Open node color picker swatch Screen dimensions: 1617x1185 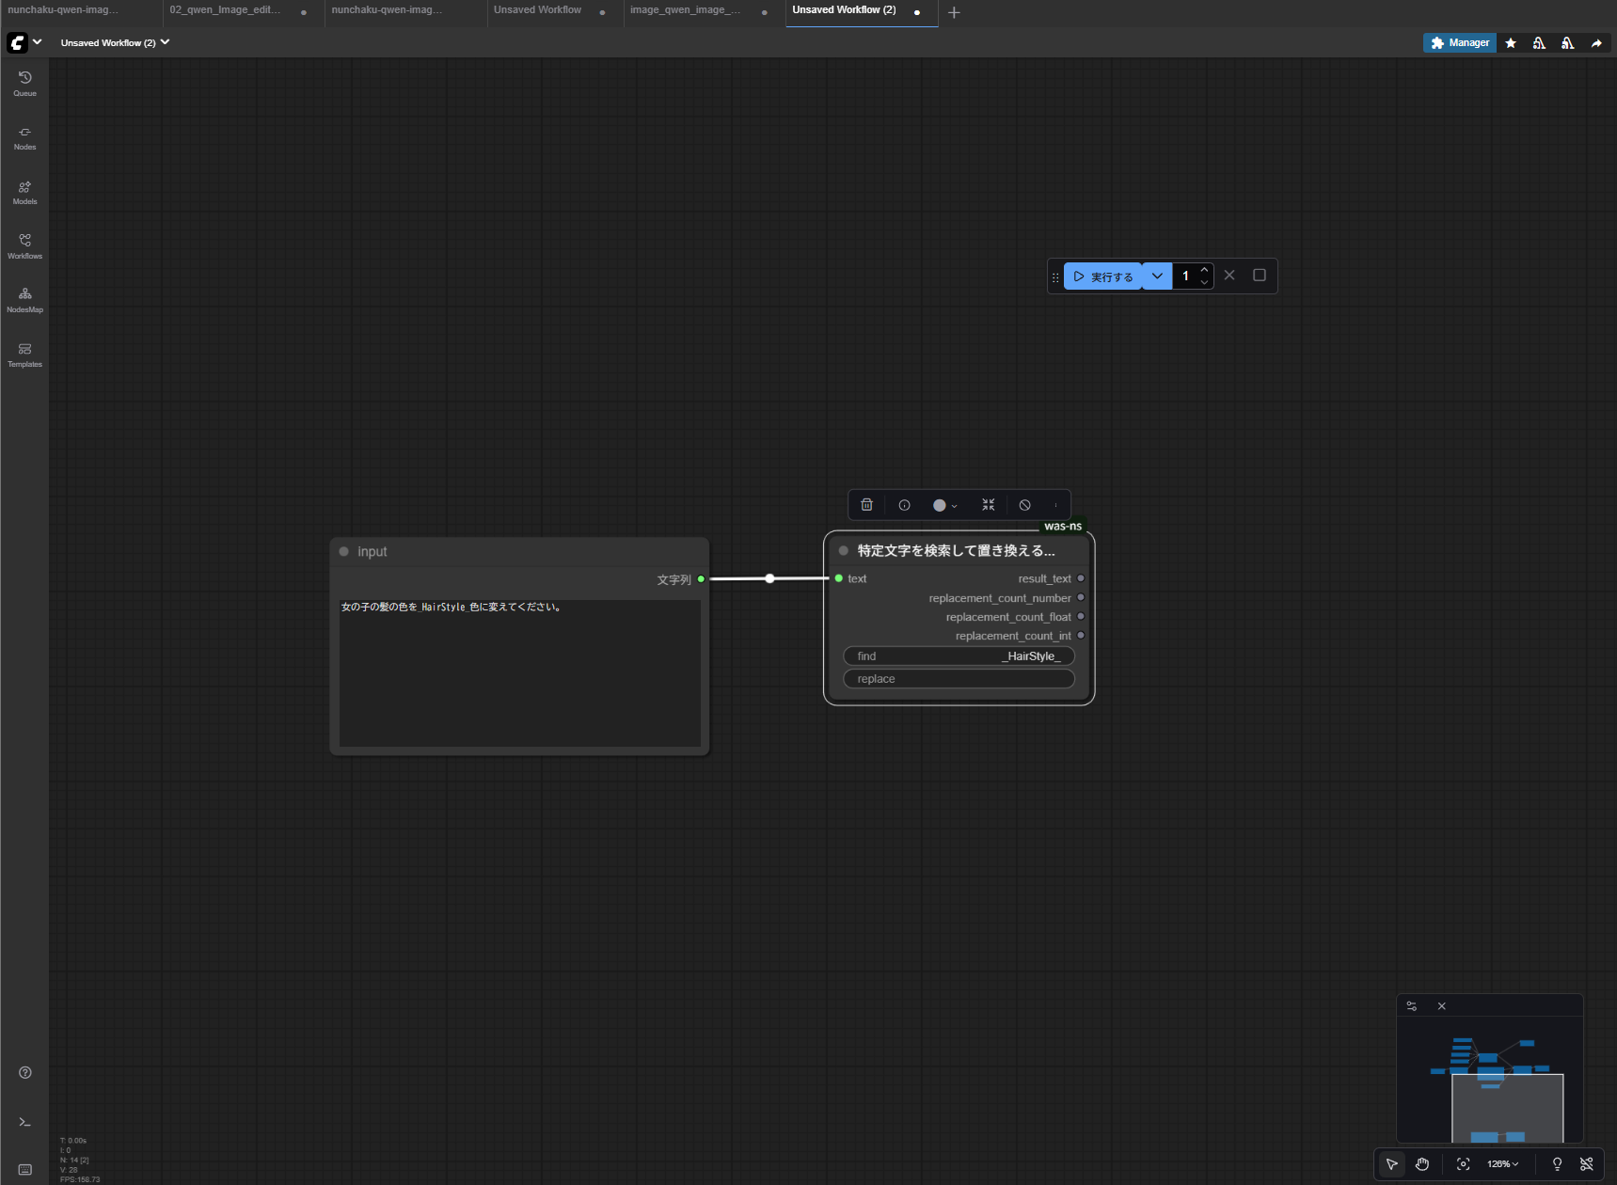coord(944,505)
